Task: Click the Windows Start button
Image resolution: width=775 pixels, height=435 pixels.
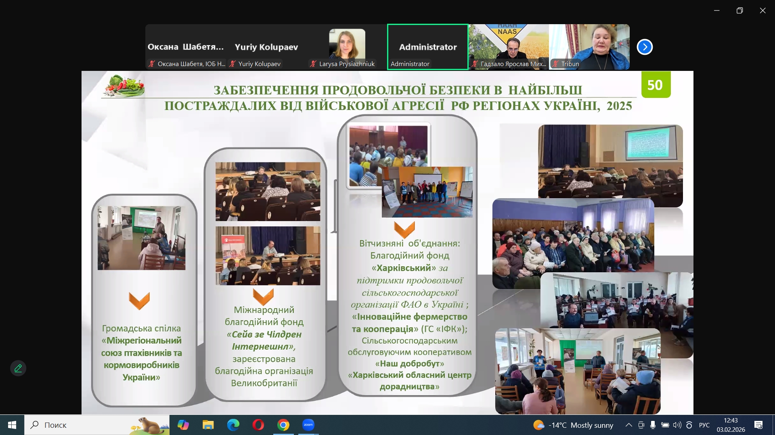Action: 12,425
